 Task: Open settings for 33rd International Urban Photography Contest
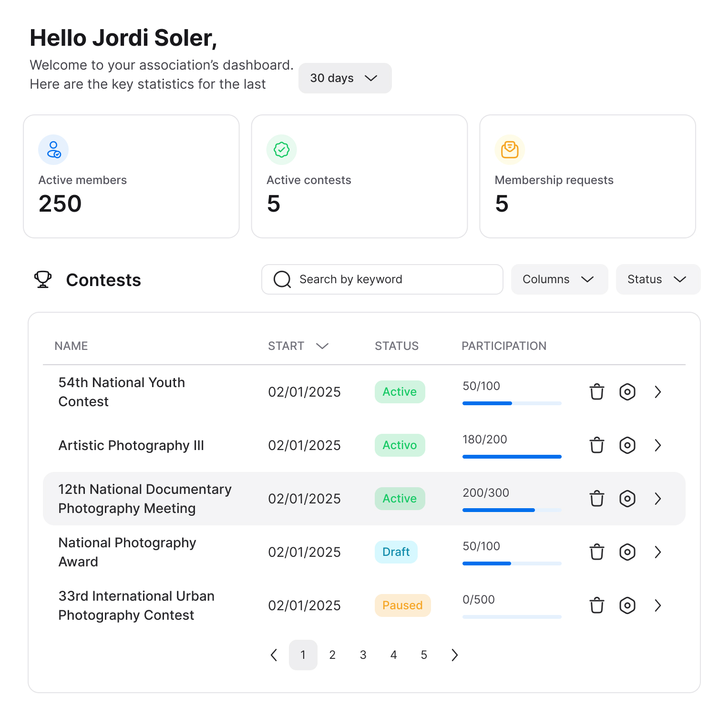[x=627, y=605]
